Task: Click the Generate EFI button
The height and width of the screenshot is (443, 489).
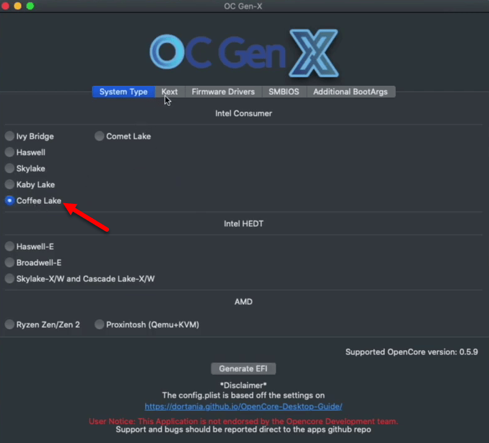Action: (243, 369)
